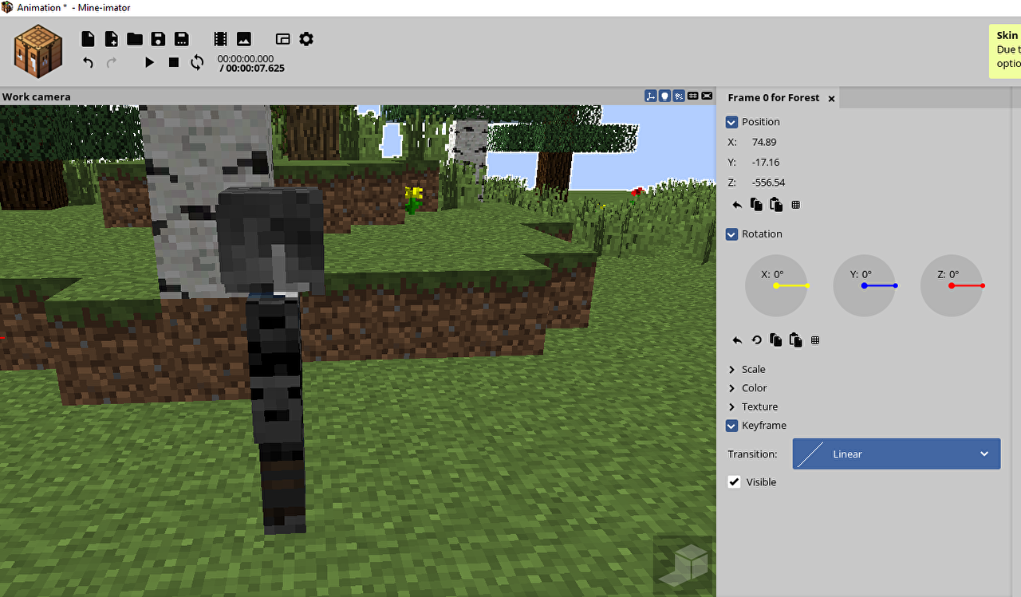Reset rotation with the back arrow icon
This screenshot has width=1021, height=597.
click(737, 340)
